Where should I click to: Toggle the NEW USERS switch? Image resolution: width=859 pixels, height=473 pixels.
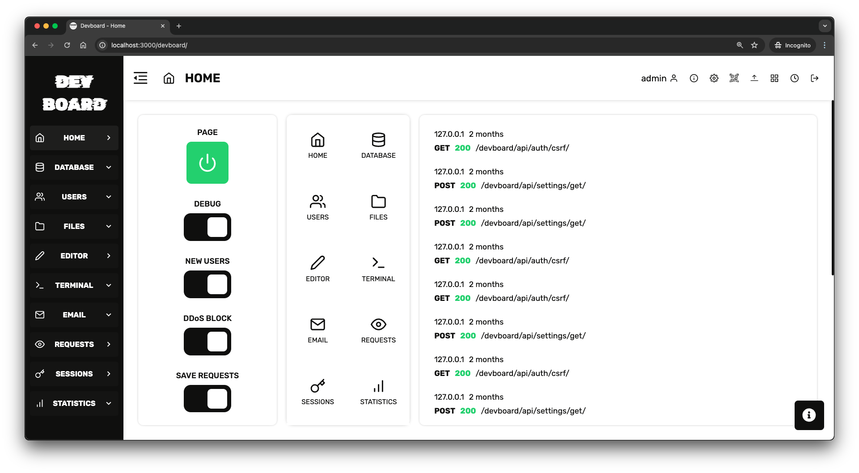[207, 284]
